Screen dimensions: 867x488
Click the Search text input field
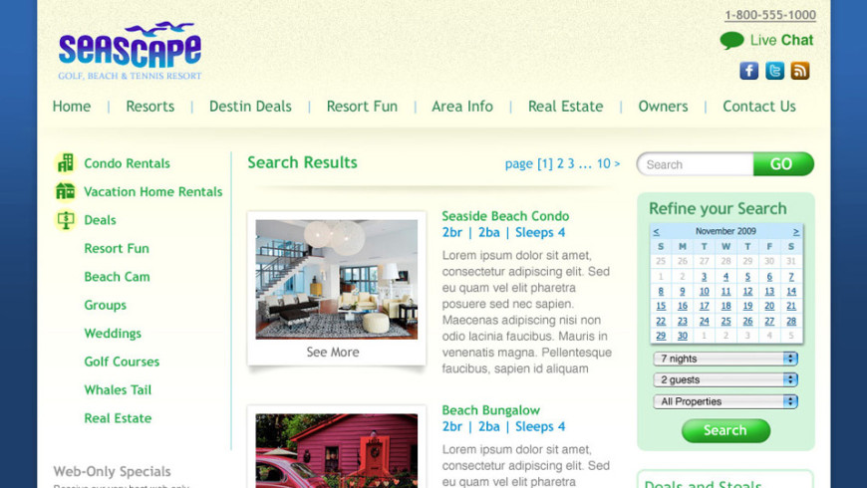coord(696,164)
